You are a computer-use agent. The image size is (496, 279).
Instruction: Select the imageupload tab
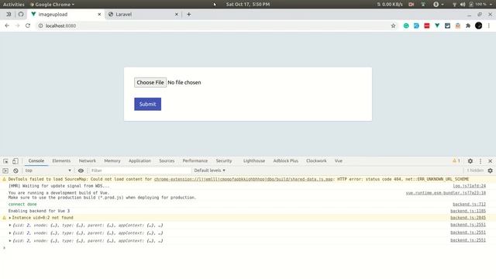66,14
